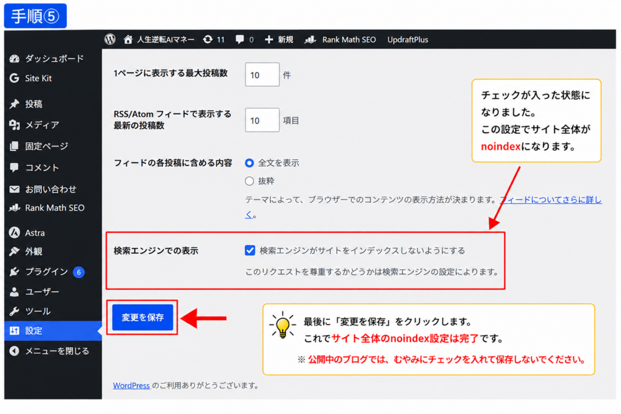Open ダッシュボード menu item

[53, 59]
